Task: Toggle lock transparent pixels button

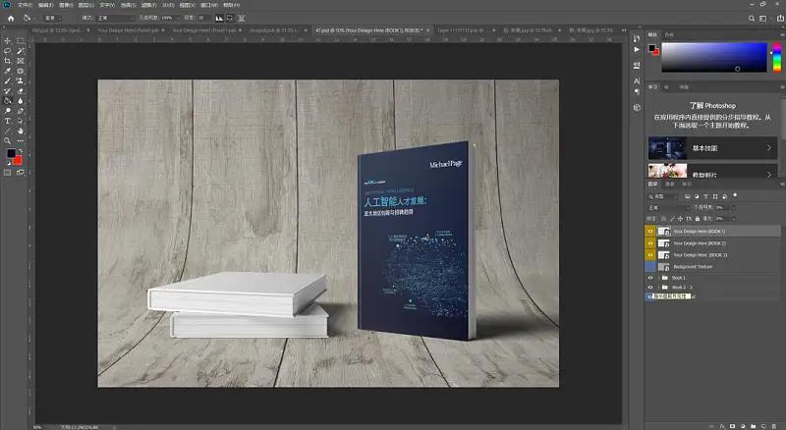Action: click(664, 219)
